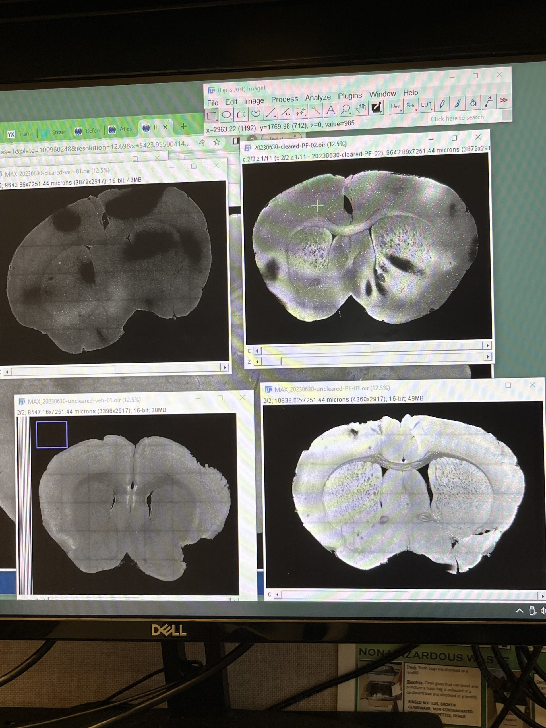Screen dimensions: 546x728
Task: Select the Text tool
Action: point(330,109)
